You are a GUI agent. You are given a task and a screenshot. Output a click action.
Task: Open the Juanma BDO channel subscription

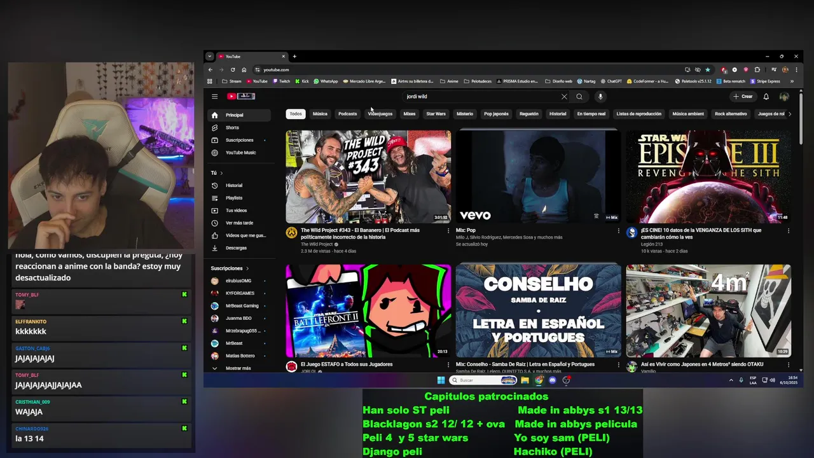(239, 318)
